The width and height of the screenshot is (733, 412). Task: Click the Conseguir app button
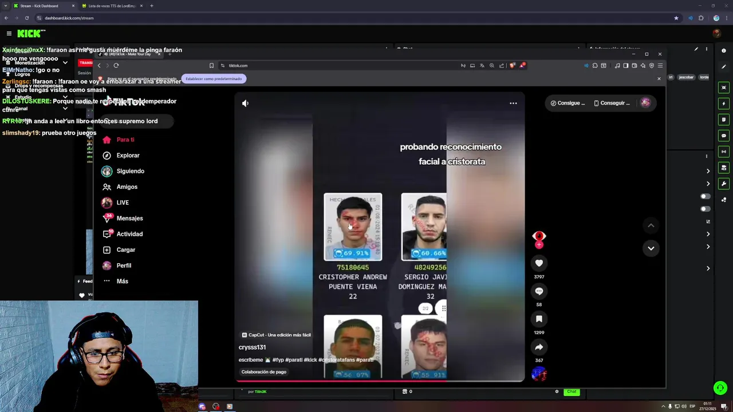612,103
